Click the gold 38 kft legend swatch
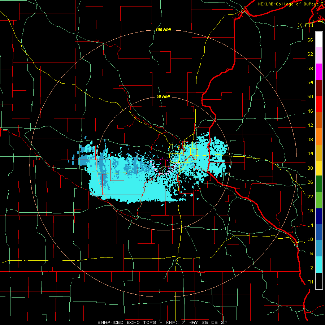 click(x=319, y=153)
